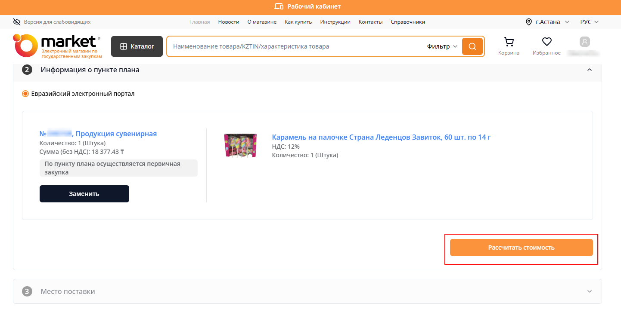The height and width of the screenshot is (330, 621).
Task: Open the Новости menu item
Action: pos(228,22)
